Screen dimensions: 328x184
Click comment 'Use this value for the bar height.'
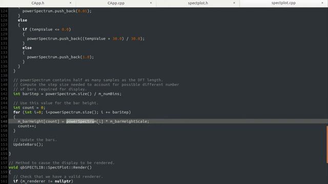(x=56, y=103)
